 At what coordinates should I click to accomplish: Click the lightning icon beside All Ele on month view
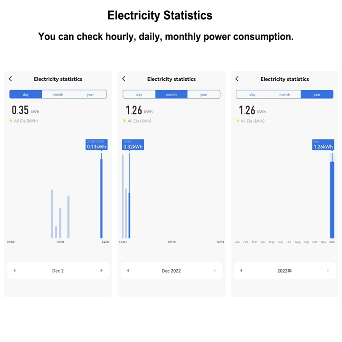(124, 121)
